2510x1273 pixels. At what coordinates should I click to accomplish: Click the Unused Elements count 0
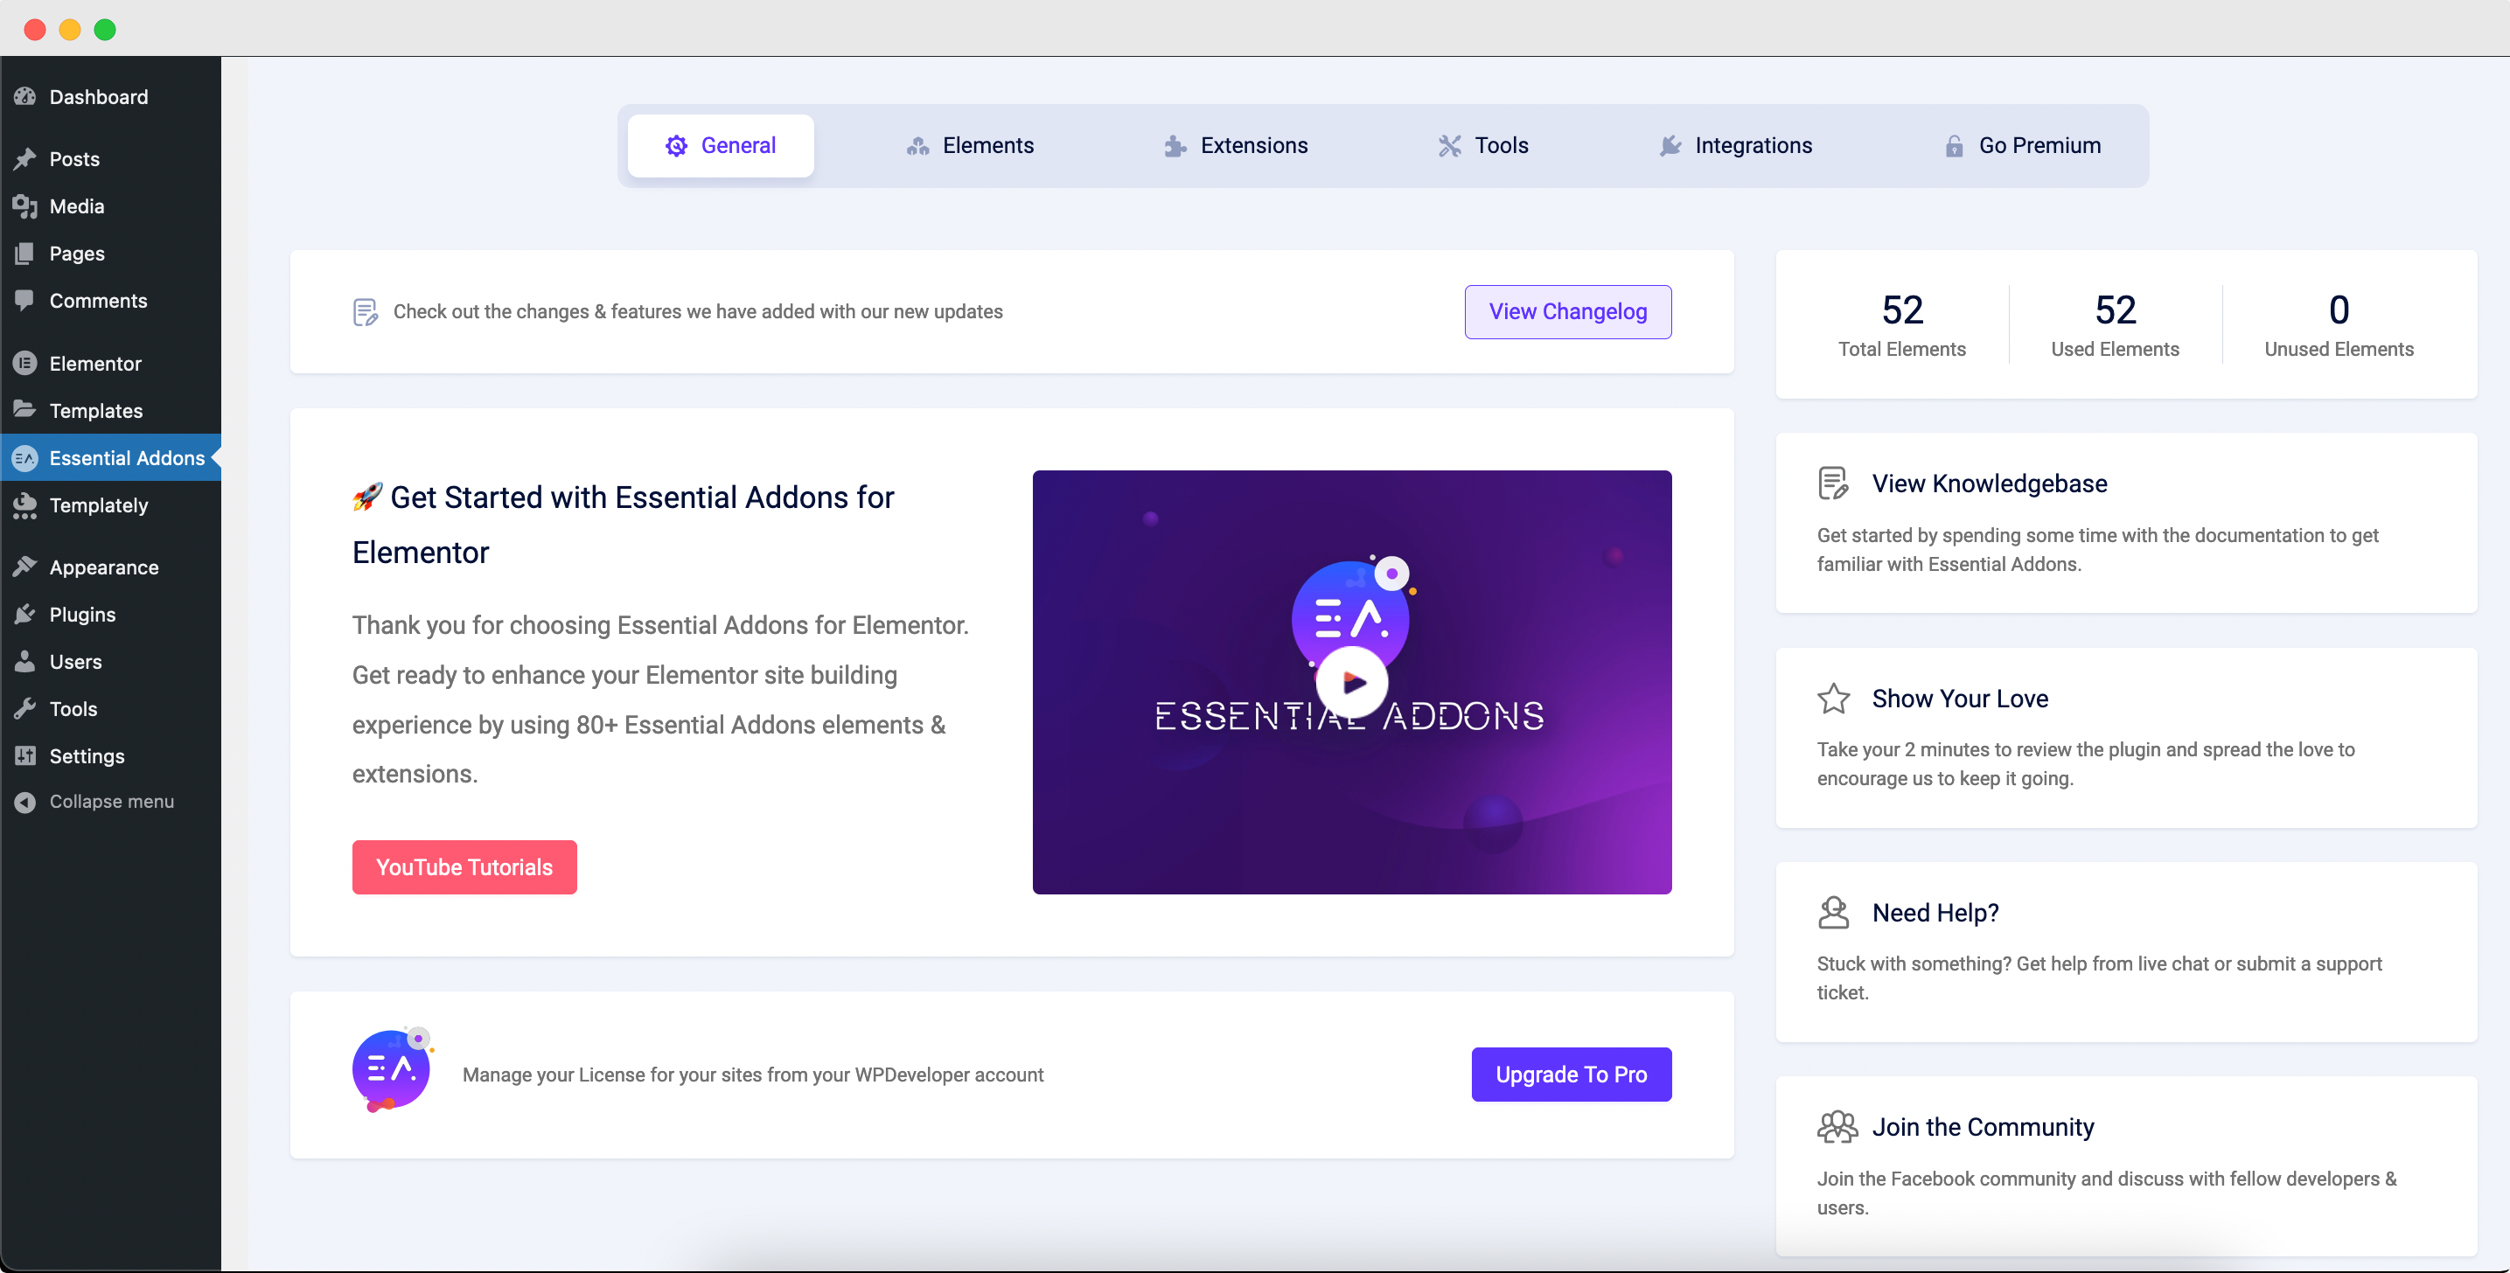click(x=2339, y=310)
